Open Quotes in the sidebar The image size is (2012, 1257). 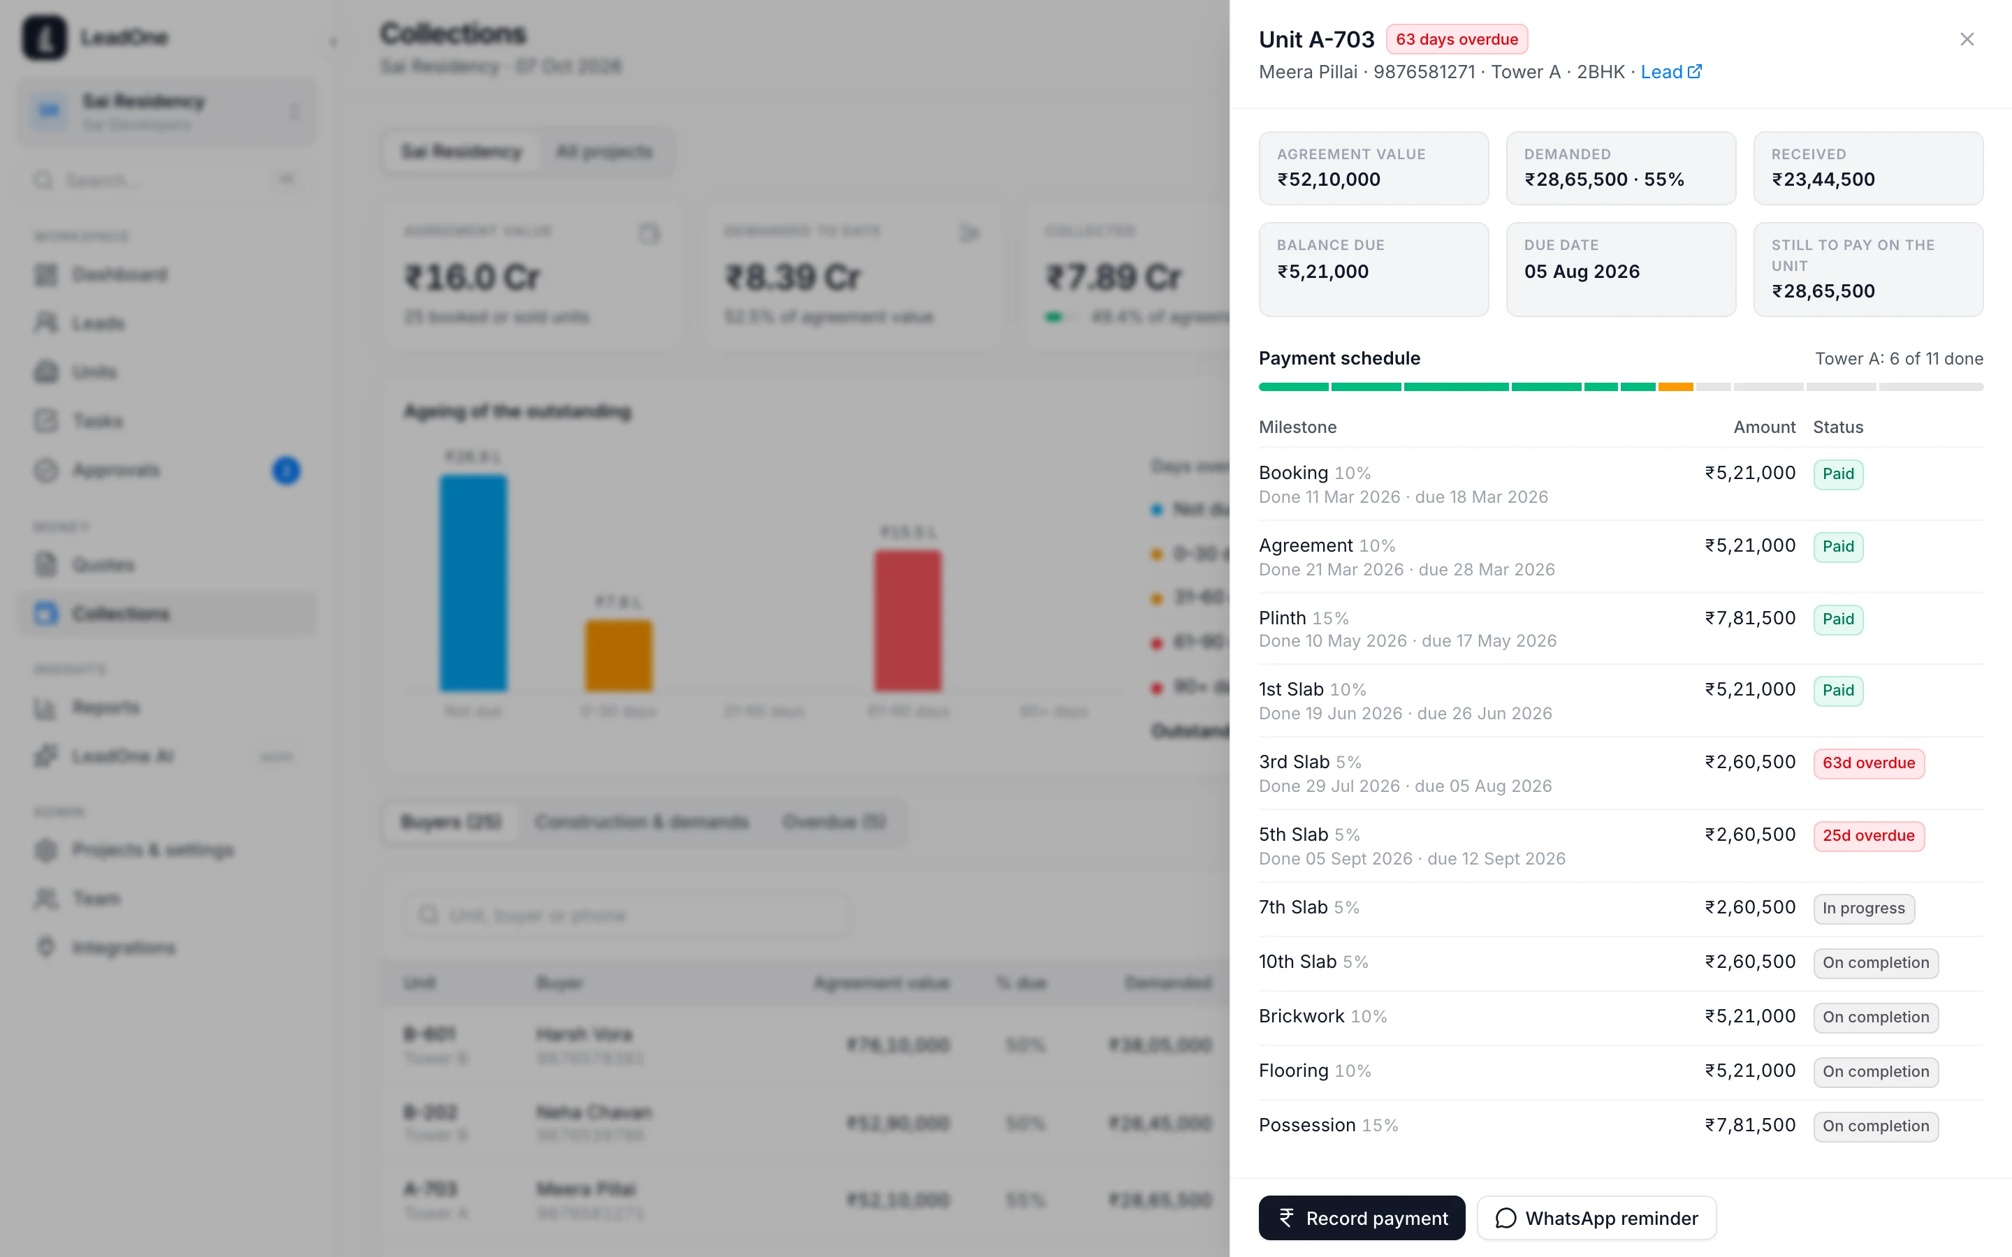(166, 566)
